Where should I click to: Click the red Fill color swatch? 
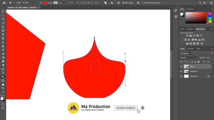tap(45, 3)
